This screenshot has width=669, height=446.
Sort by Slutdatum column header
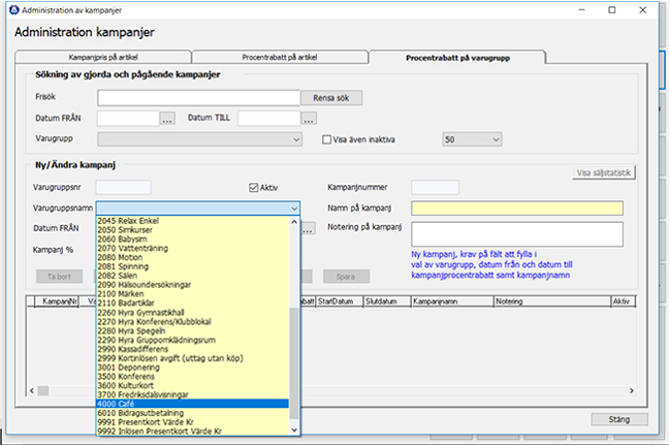[x=387, y=302]
